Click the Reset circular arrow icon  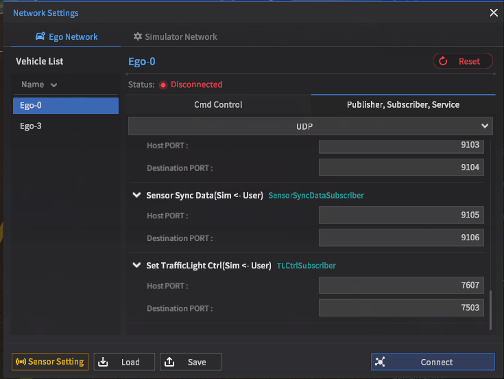pyautogui.click(x=443, y=61)
